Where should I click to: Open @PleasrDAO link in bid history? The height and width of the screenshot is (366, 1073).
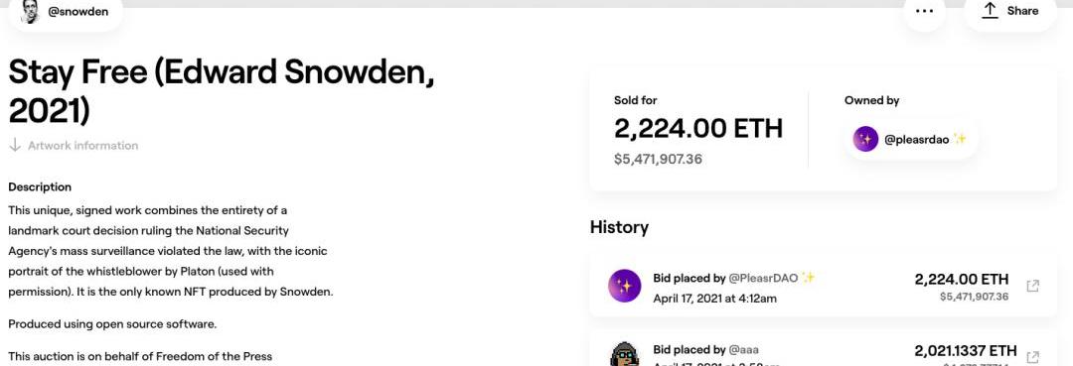click(x=763, y=278)
